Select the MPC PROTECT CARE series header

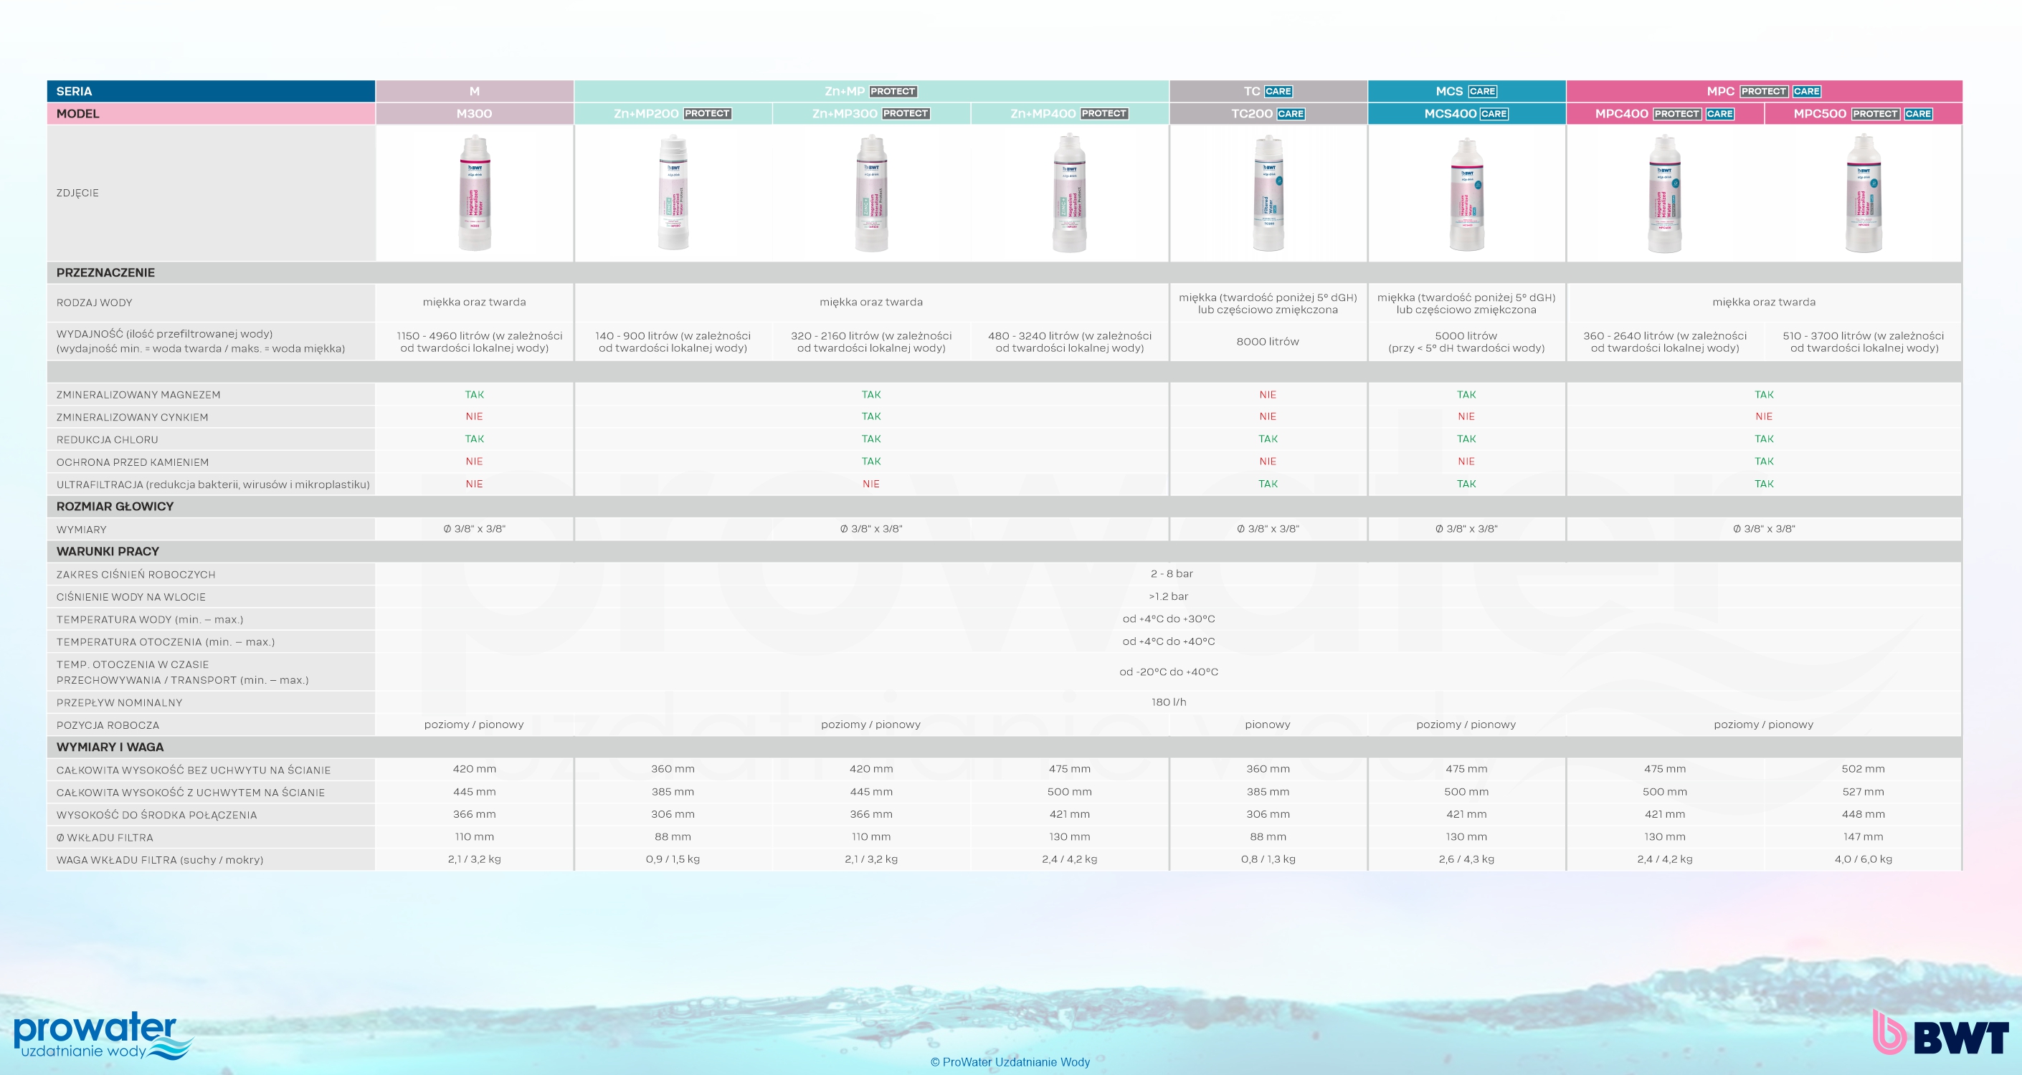pyautogui.click(x=1764, y=91)
